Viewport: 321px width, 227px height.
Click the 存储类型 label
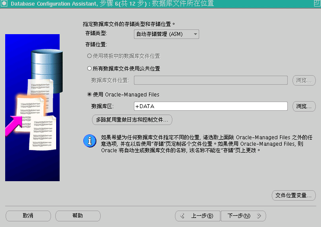click(x=96, y=33)
